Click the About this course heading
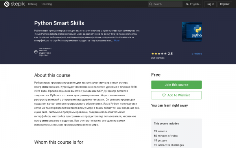The width and height of the screenshot is (236, 148). (x=52, y=75)
